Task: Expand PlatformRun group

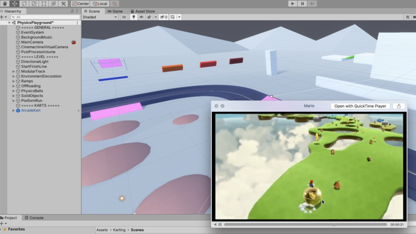Action: 14,100
